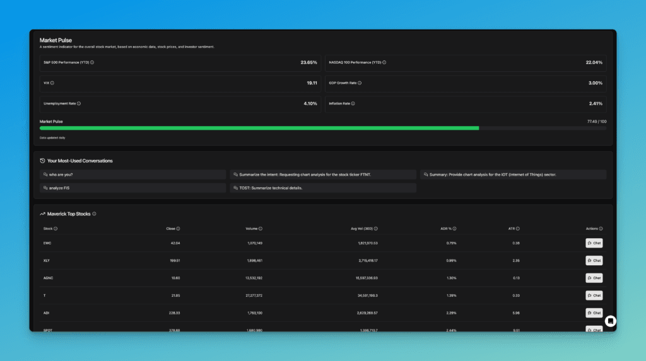Click the Avg Vol (30D) column header
This screenshot has height=361, width=646.
click(361, 229)
